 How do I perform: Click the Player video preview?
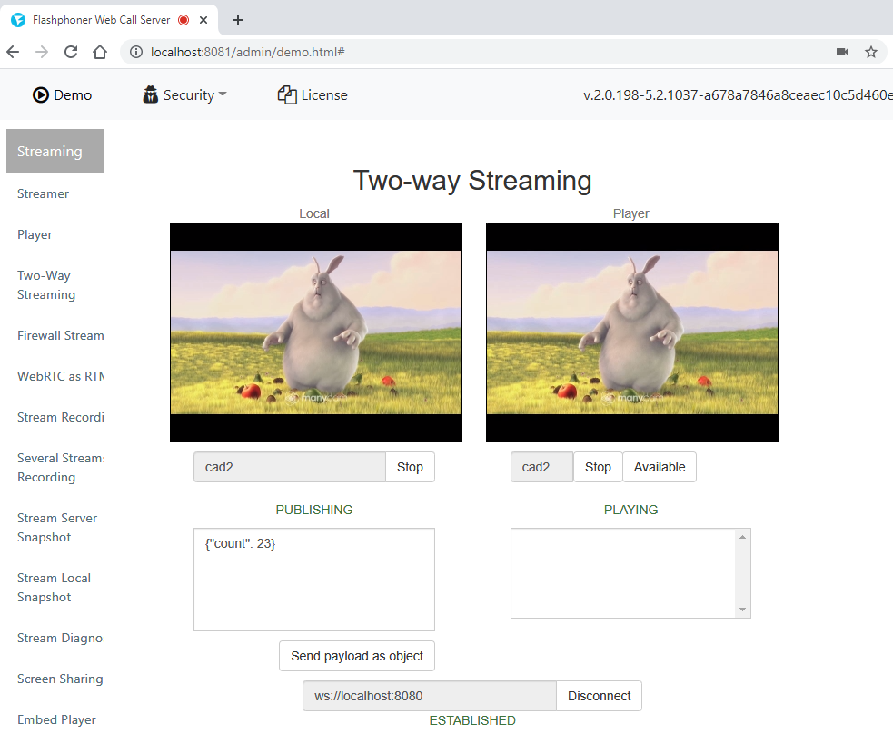(631, 332)
